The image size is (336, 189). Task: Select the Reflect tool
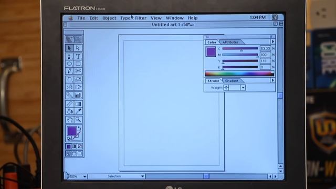69,87
